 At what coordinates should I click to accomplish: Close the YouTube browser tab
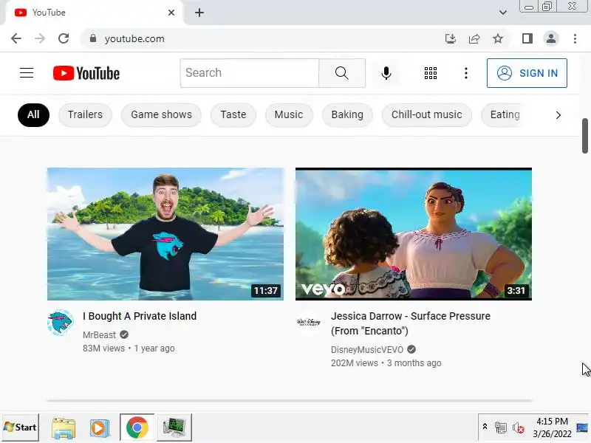pyautogui.click(x=171, y=13)
